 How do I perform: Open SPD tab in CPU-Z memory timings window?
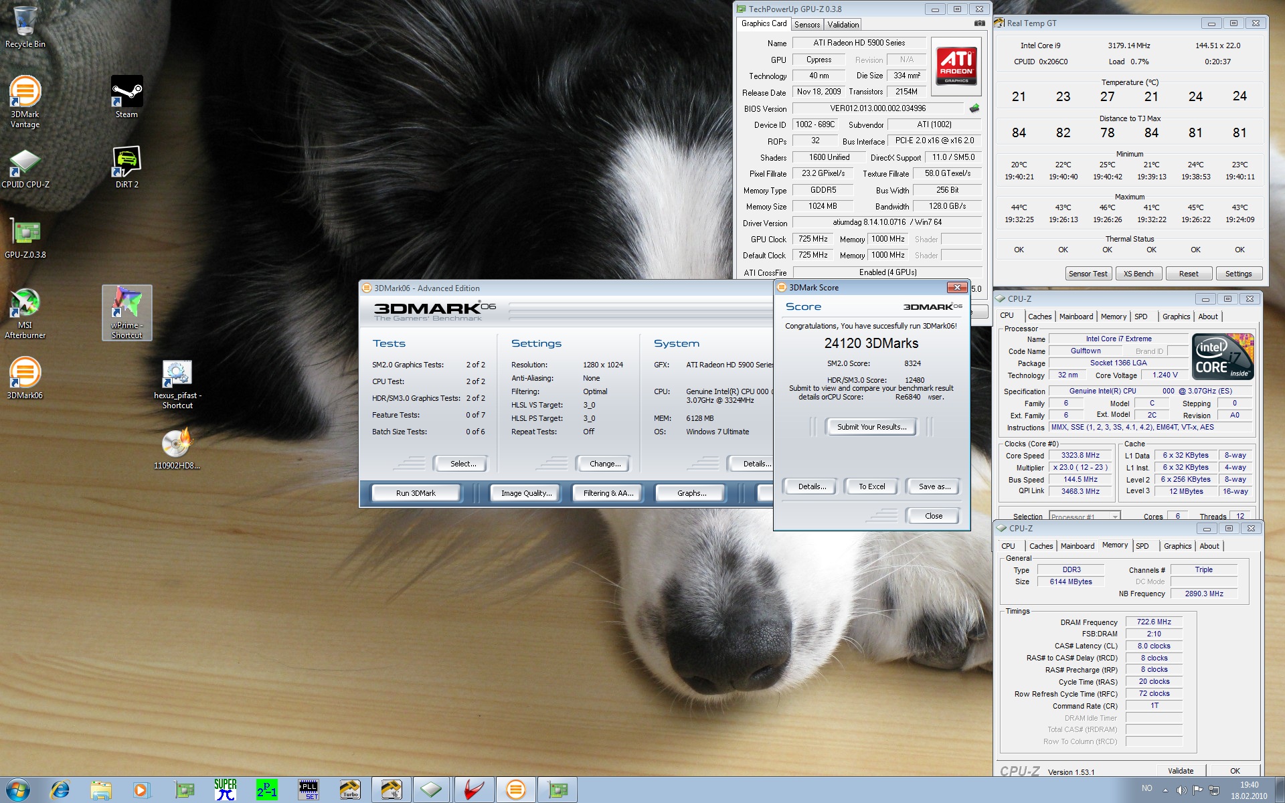tap(1142, 546)
